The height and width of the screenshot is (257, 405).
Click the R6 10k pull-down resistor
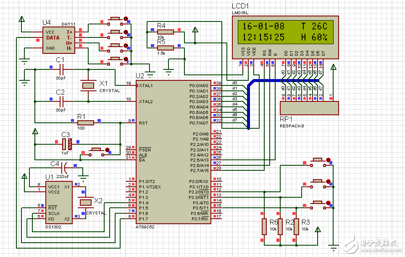pyautogui.click(x=264, y=226)
